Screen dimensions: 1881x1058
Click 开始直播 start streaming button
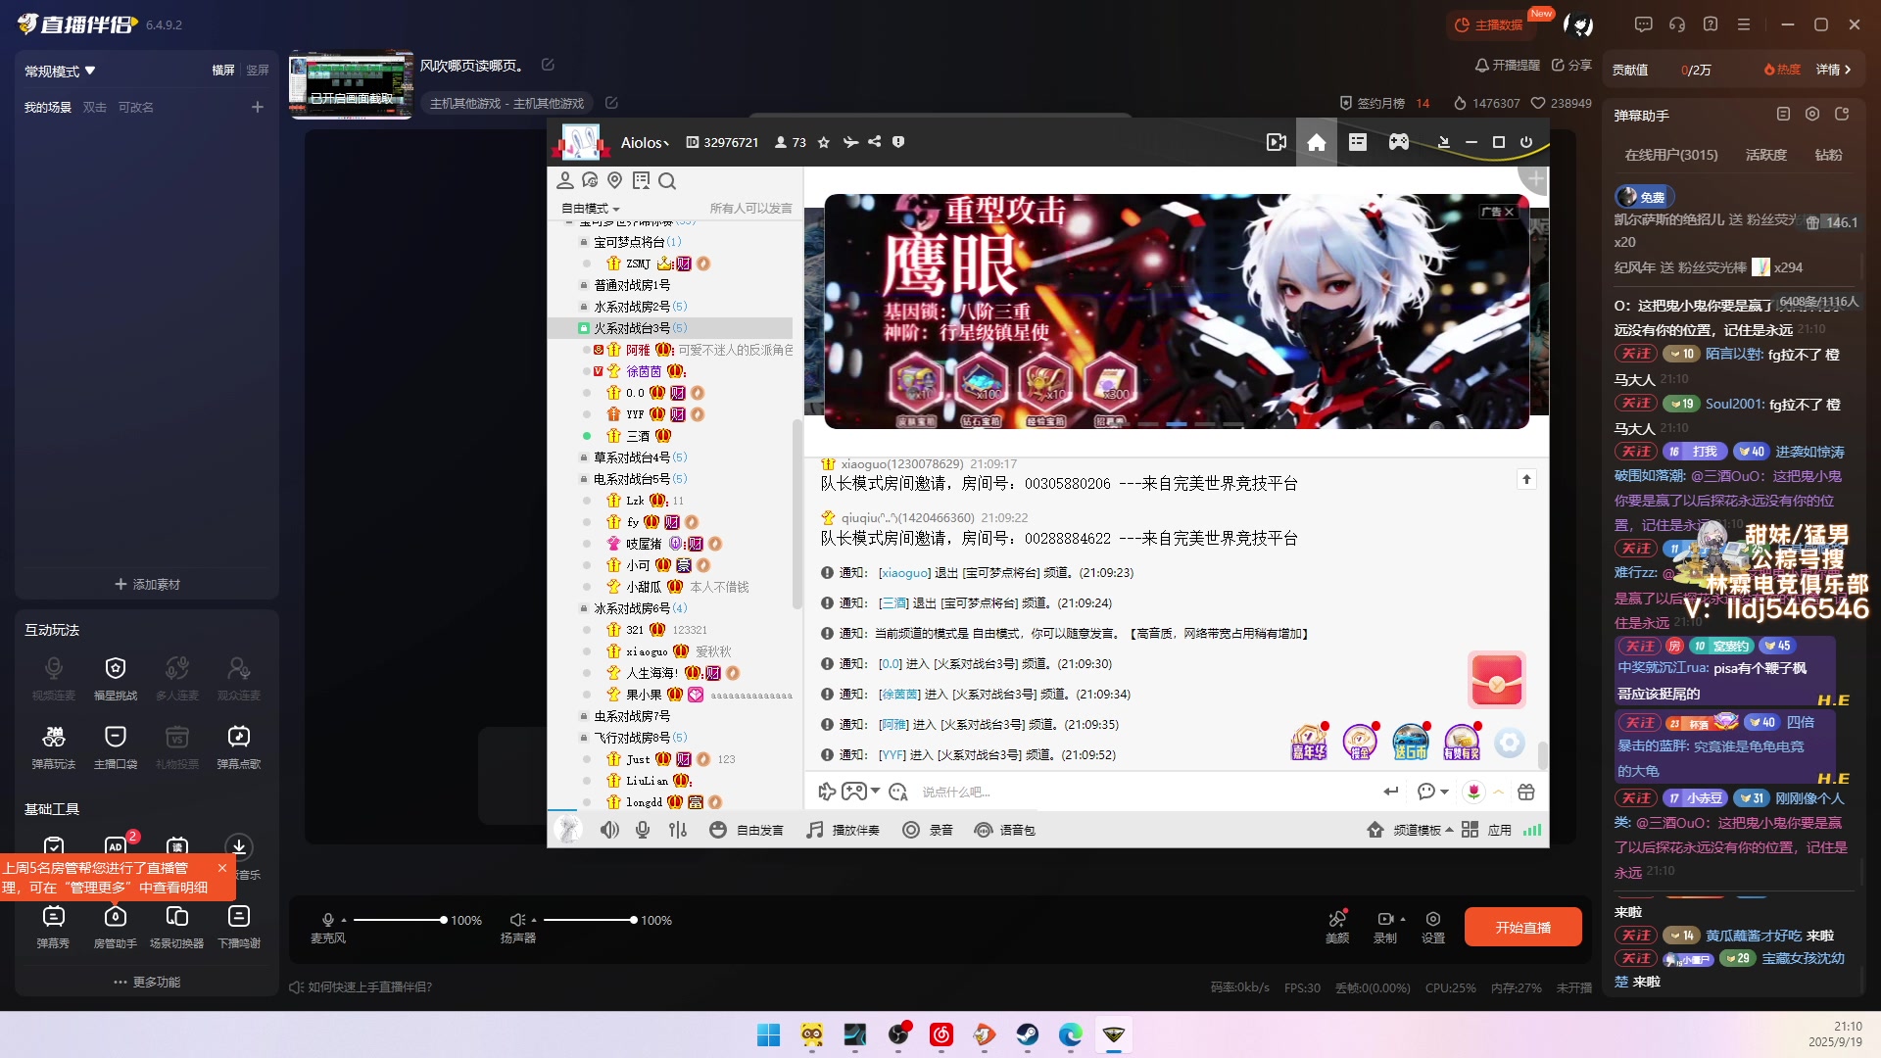[1523, 927]
